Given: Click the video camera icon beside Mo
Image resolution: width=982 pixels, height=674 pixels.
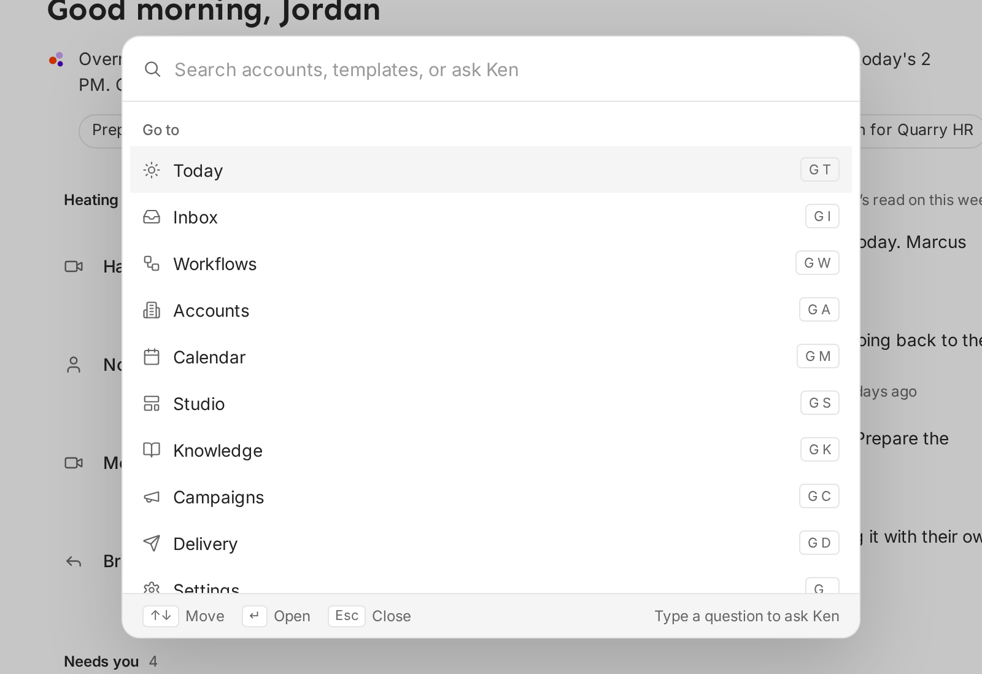Looking at the screenshot, I should click(74, 463).
